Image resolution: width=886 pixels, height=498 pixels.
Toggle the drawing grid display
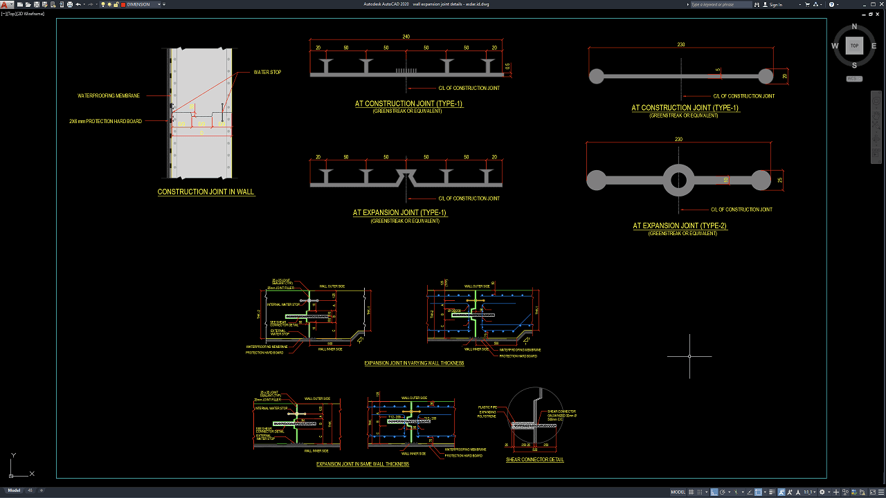pos(691,492)
